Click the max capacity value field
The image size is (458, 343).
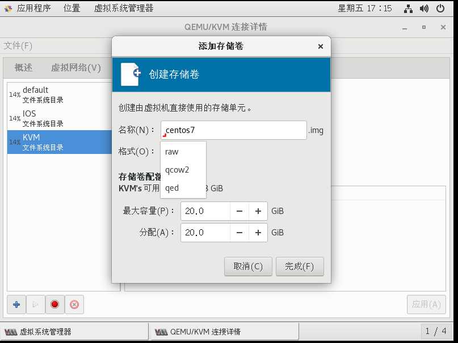pos(205,211)
